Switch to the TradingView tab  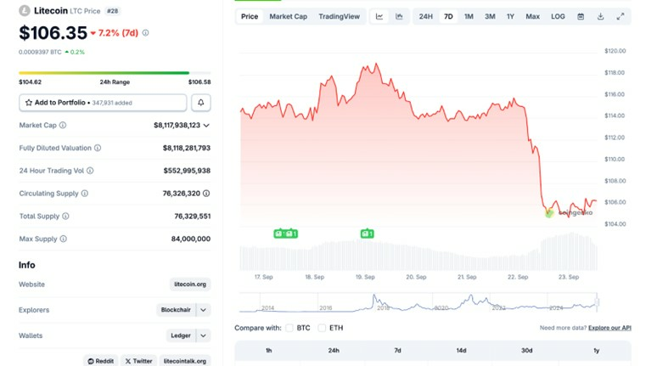[x=339, y=17]
